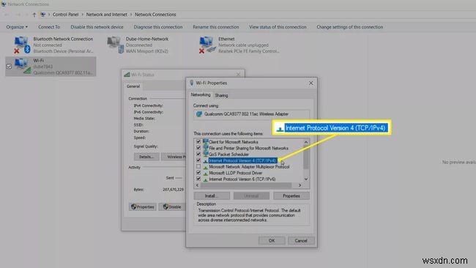Click the QoS Packet Scheduler item icon
This screenshot has height=268, width=476.
tap(206, 155)
